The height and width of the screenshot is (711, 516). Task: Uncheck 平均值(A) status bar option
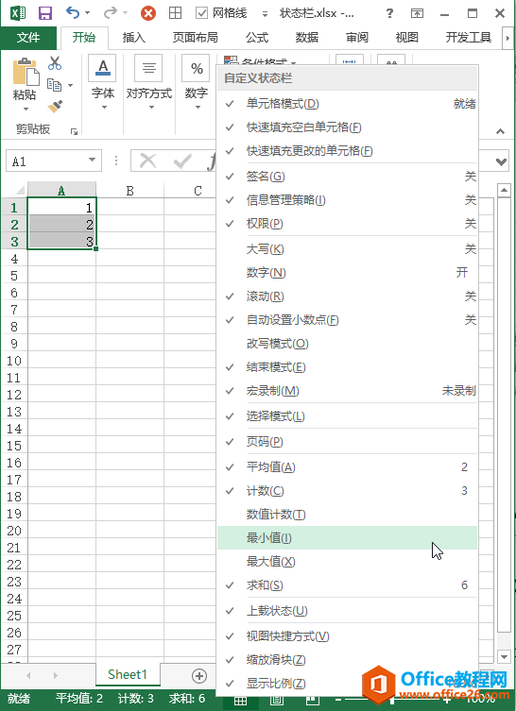(x=347, y=467)
